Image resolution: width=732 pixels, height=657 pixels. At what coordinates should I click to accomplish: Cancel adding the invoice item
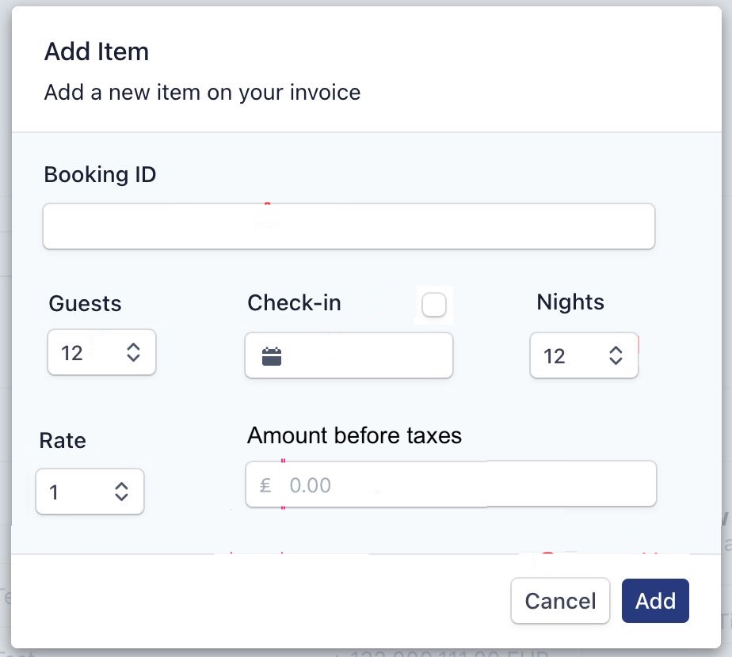pos(560,601)
